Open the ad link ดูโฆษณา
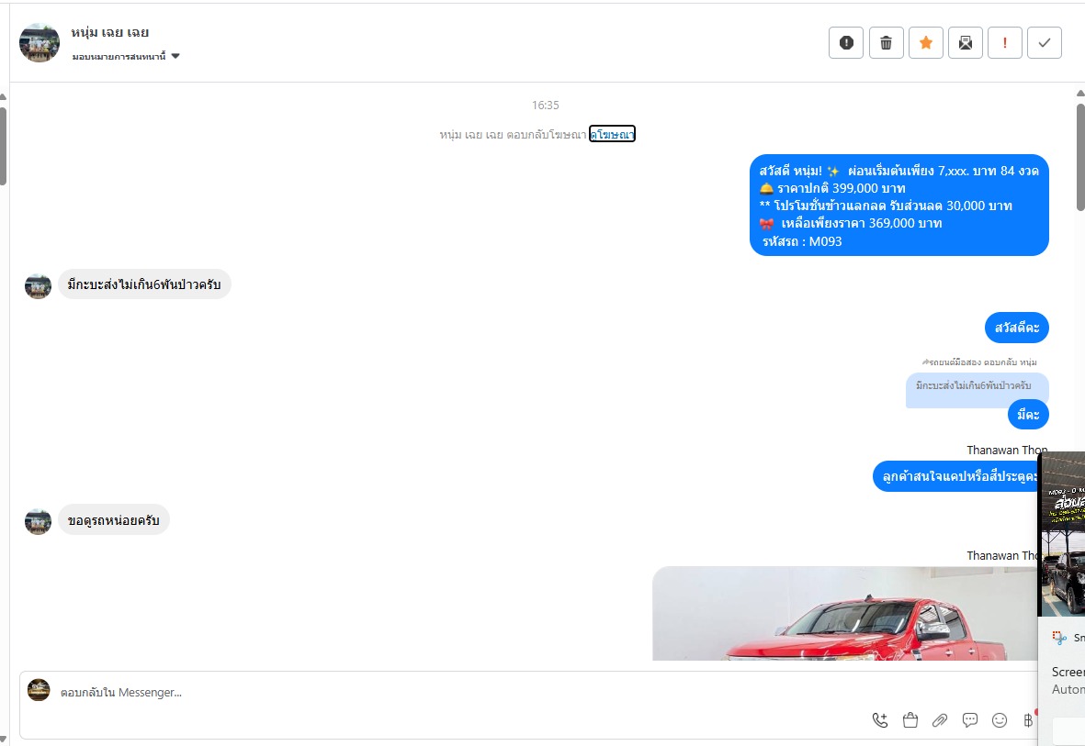This screenshot has width=1085, height=746. (612, 134)
